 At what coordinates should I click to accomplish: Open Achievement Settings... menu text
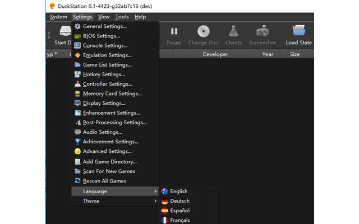(111, 142)
